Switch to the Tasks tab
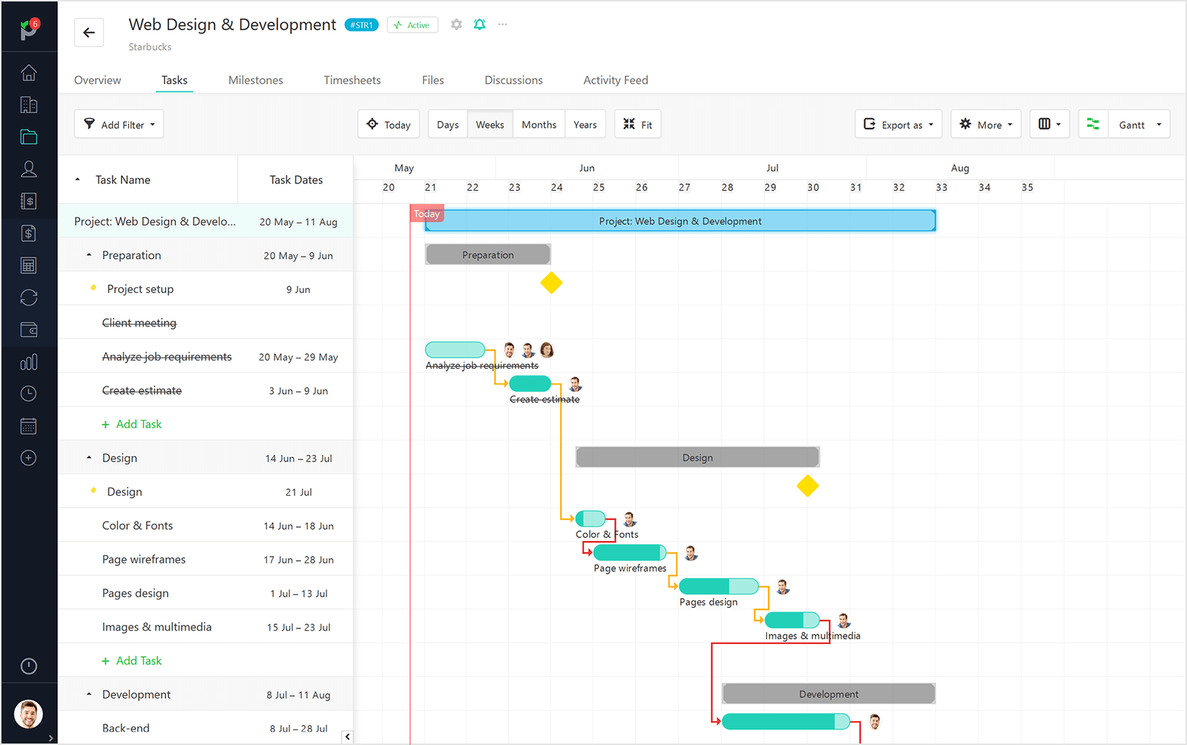 174,80
